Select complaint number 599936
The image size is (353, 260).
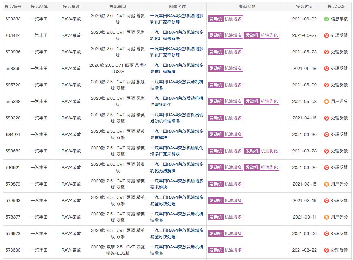pos(13,52)
